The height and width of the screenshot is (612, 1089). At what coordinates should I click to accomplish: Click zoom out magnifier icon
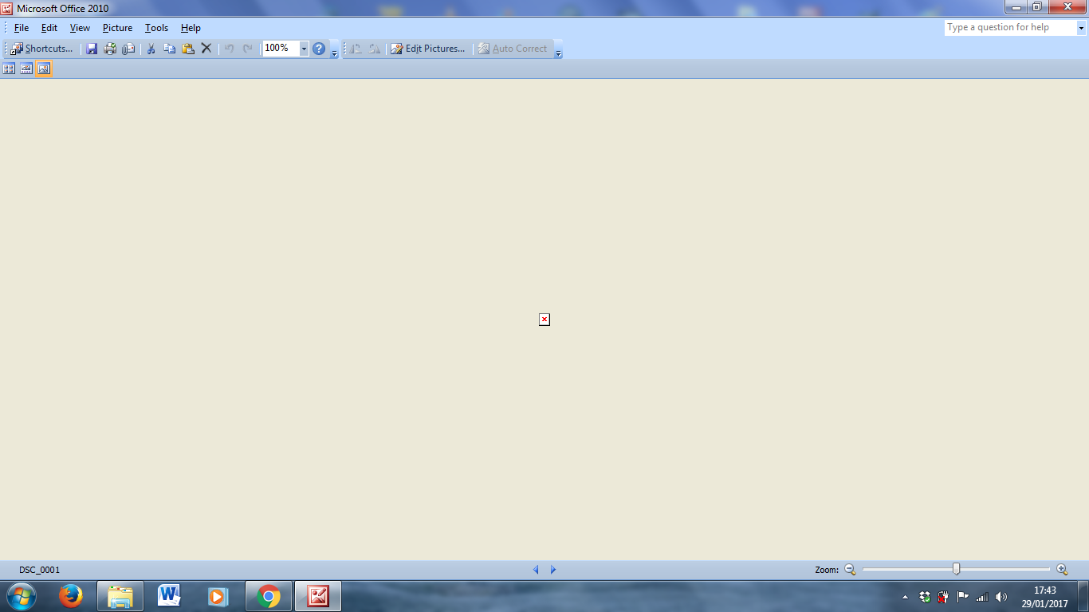[x=850, y=570]
